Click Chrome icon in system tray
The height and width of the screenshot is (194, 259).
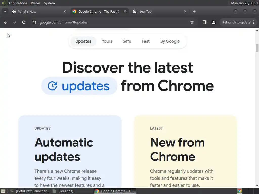[240, 191]
